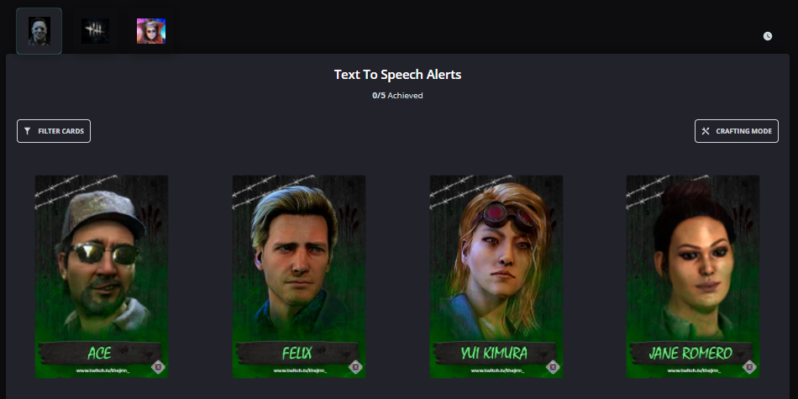This screenshot has height=399, width=798.
Task: Select the white mask collection tab
Action: 39,31
